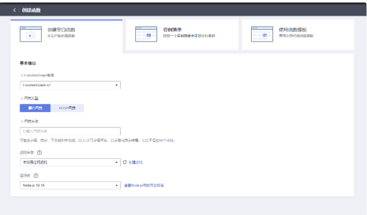Open the FunctionGraph version dropdown
Image resolution: width=367 pixels, height=215 pixels.
[x=70, y=85]
